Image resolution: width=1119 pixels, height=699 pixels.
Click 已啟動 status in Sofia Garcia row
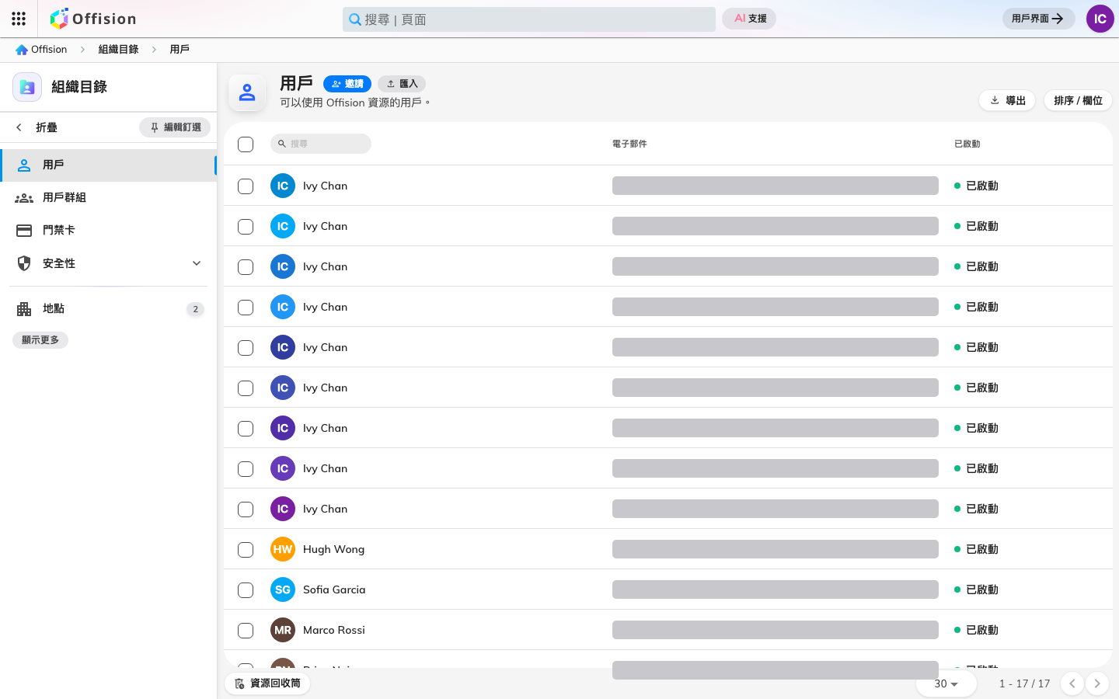point(976,589)
